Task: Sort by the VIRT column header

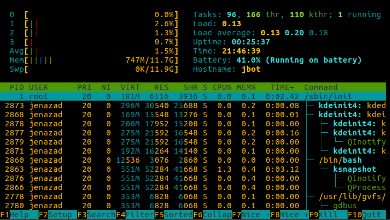Action: pyautogui.click(x=130, y=87)
